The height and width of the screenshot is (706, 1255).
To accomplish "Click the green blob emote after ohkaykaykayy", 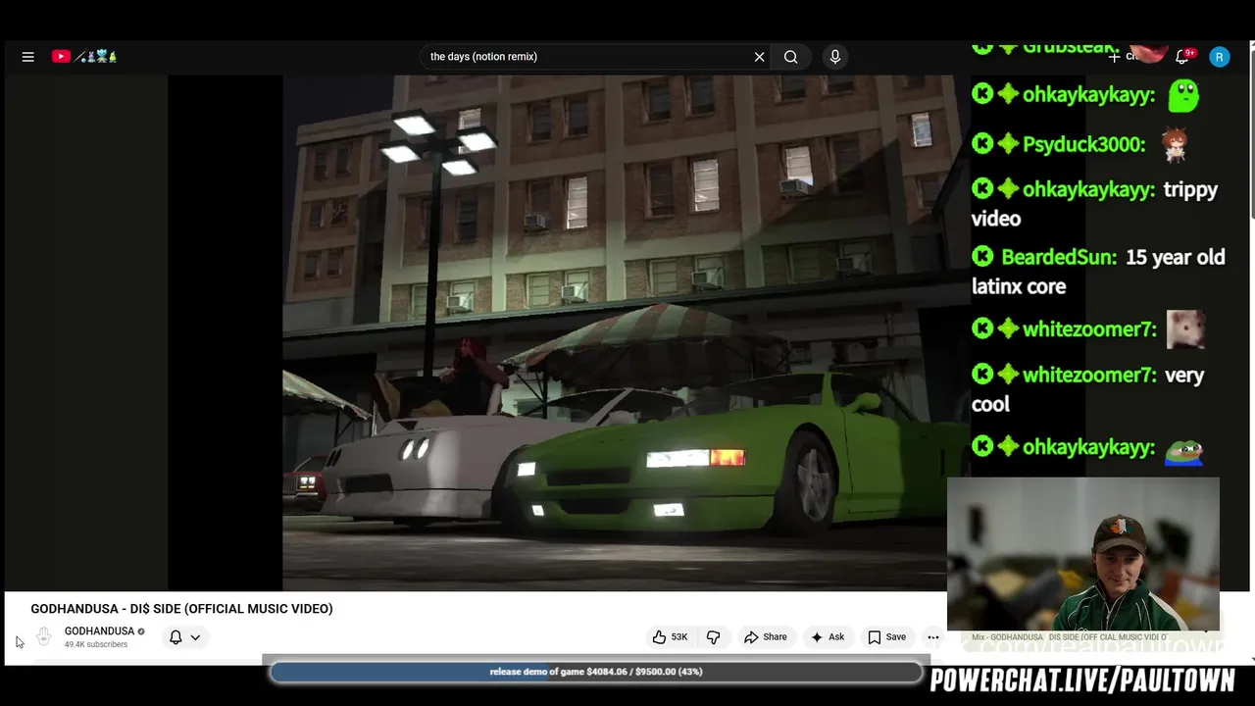I will click(1183, 95).
